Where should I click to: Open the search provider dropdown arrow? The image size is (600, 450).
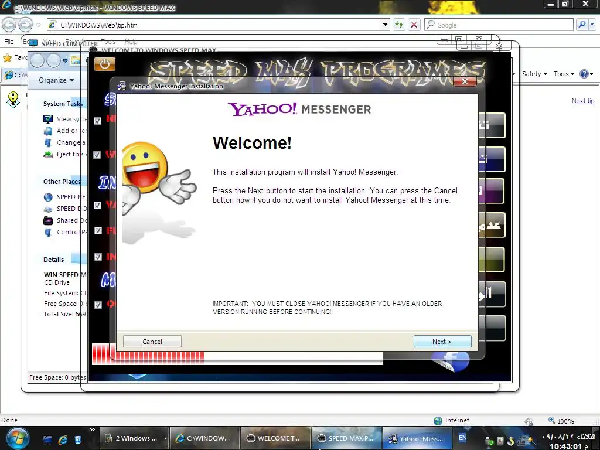click(x=592, y=25)
